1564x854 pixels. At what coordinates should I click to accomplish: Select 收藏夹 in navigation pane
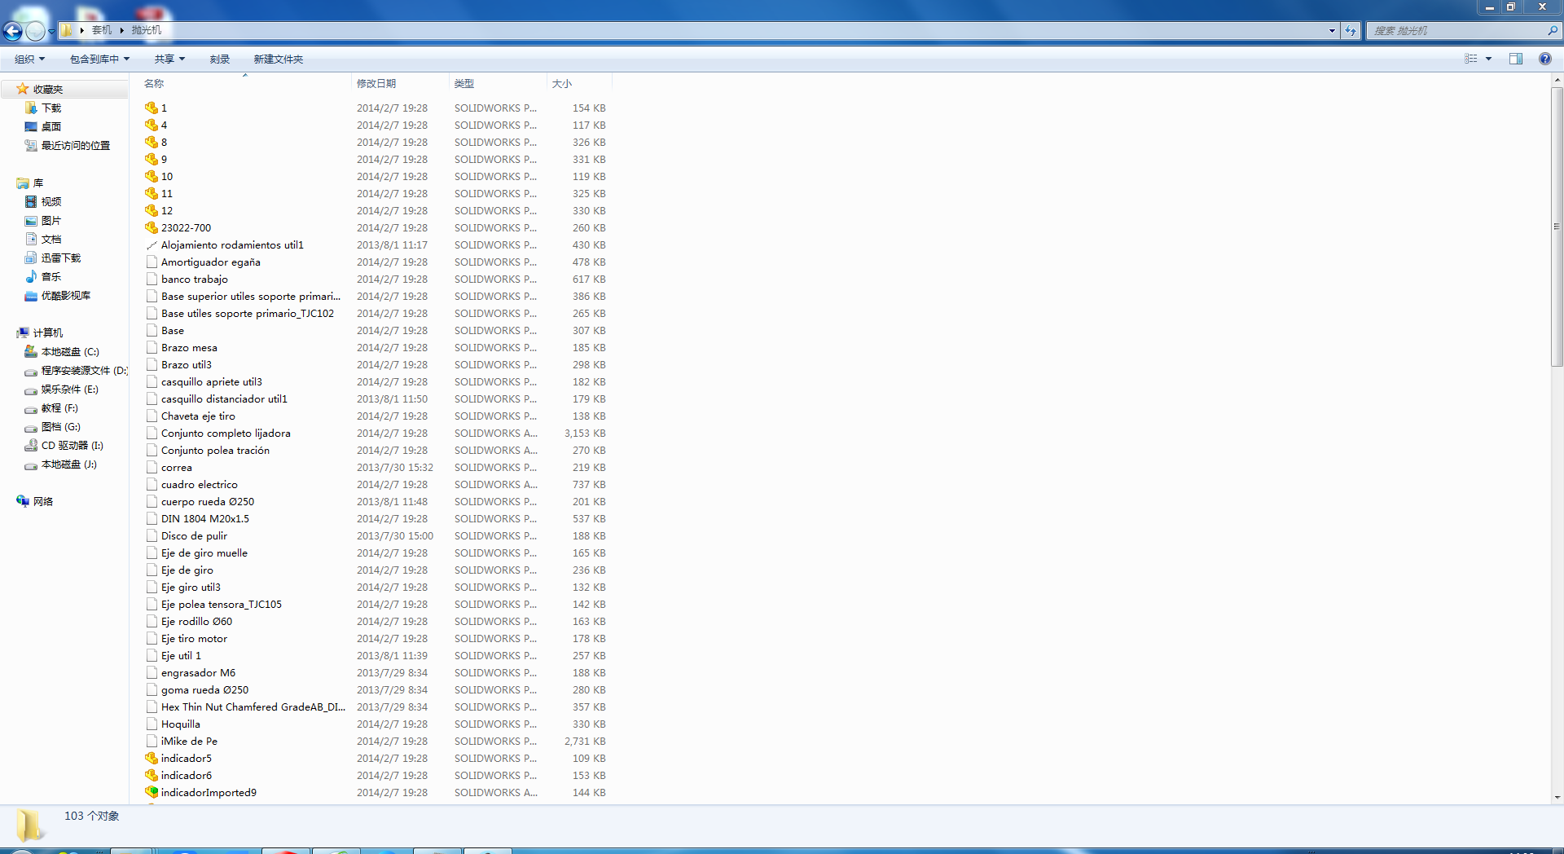(x=48, y=89)
